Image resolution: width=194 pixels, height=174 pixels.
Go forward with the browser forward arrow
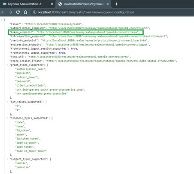11,12
